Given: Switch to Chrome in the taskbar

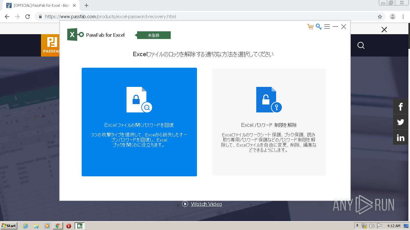Looking at the screenshot, I should click(58, 226).
